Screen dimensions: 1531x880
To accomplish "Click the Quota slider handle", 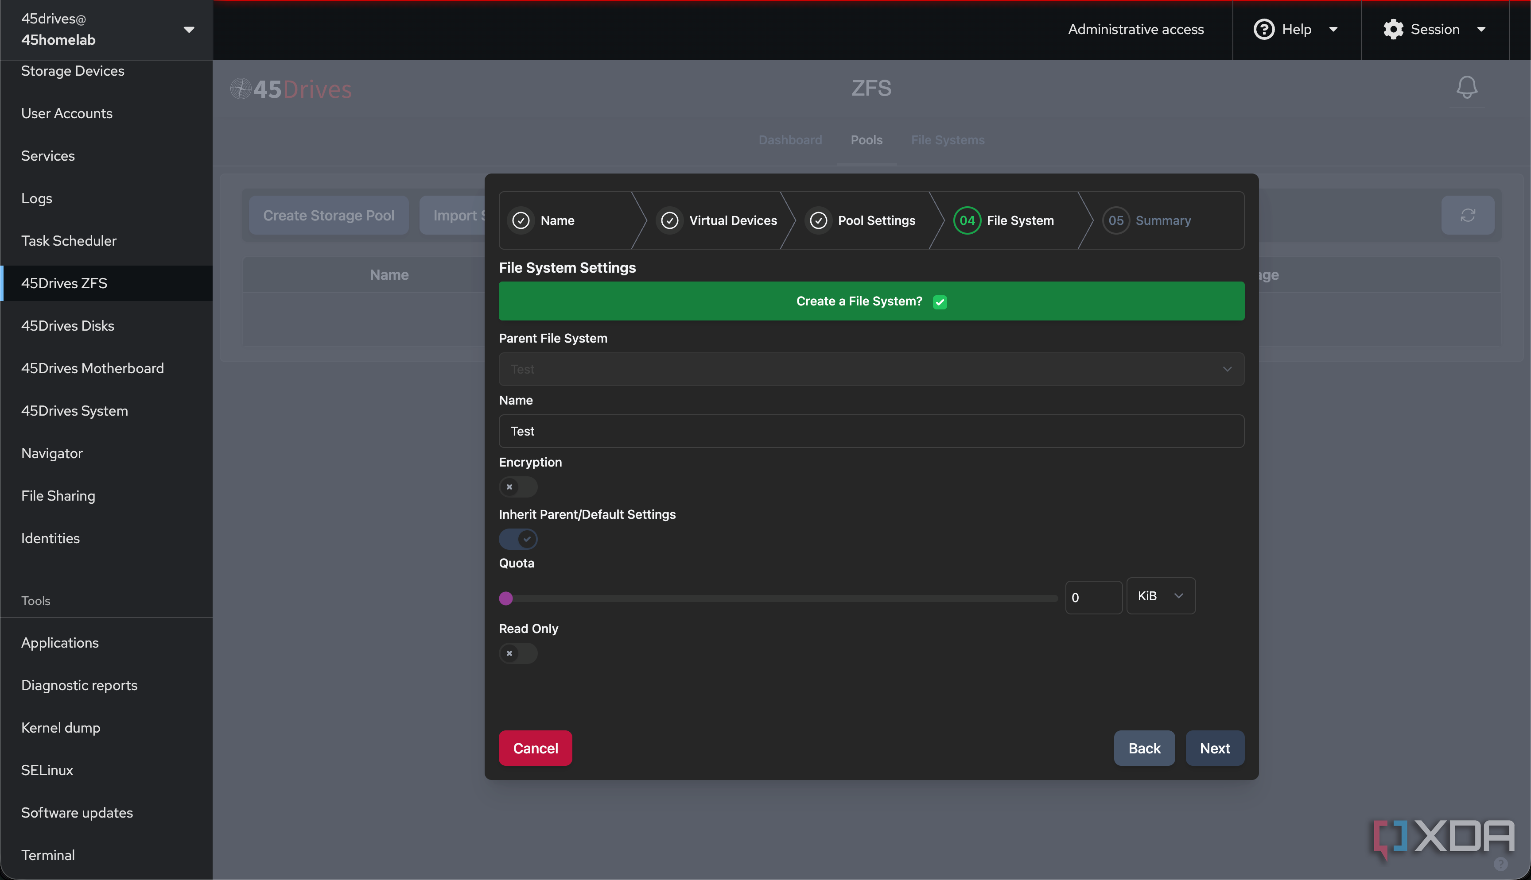I will 506,598.
